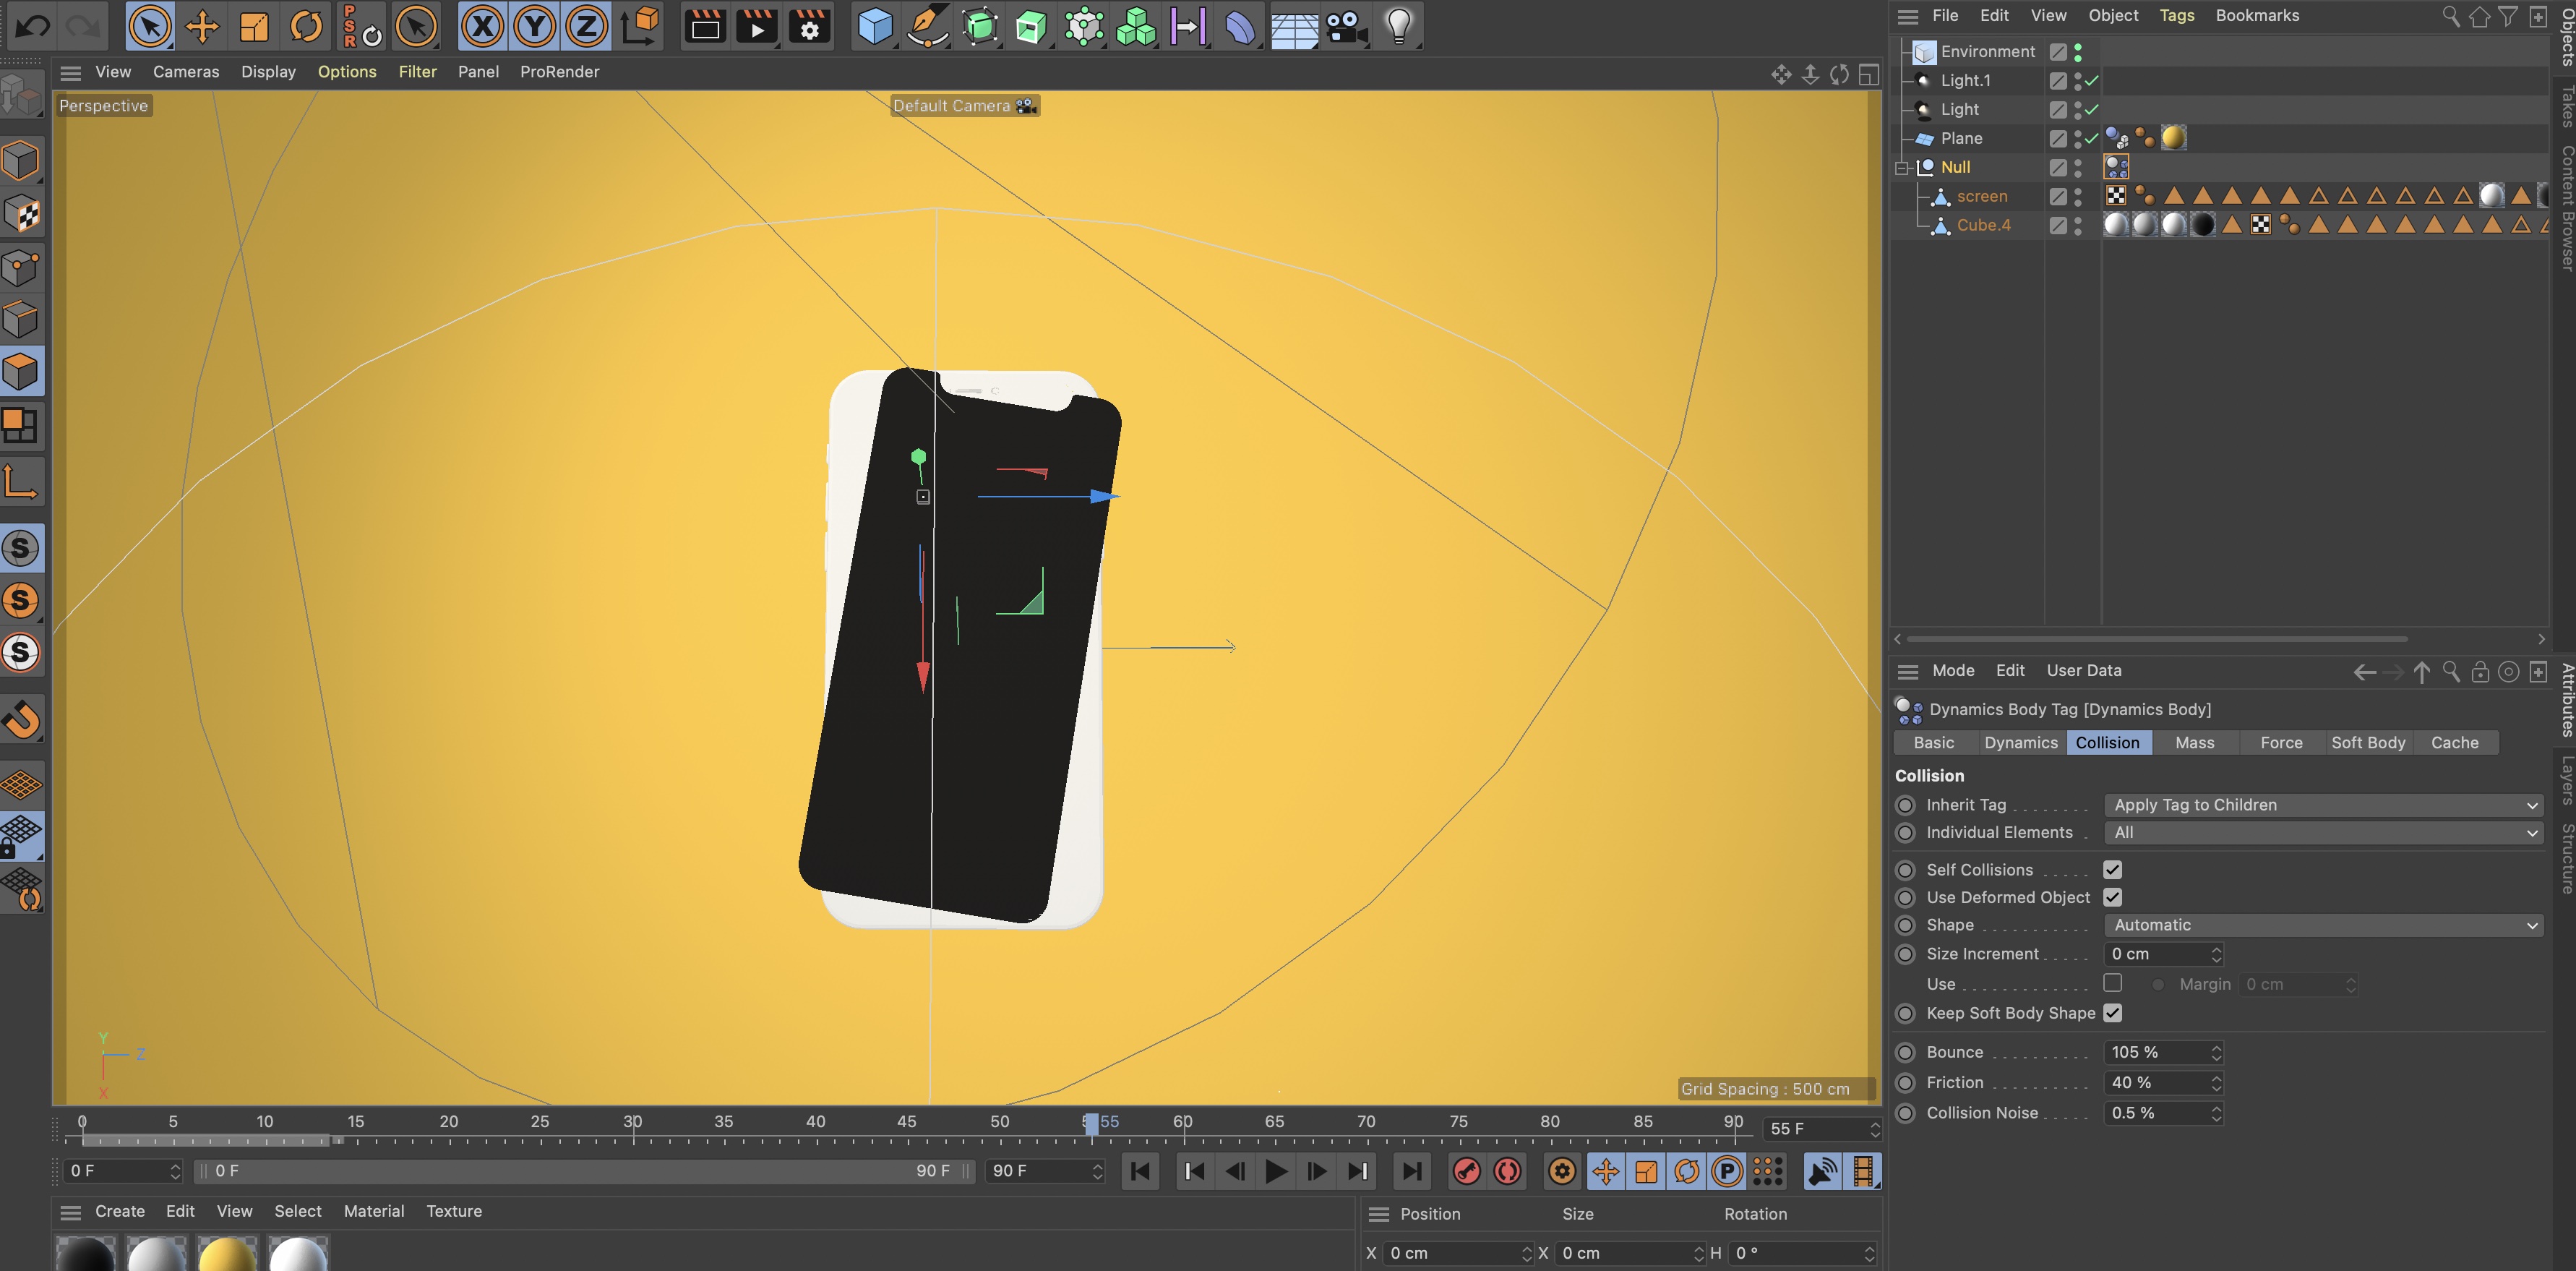The height and width of the screenshot is (1271, 2576).
Task: Click the Bookmarks menu item
Action: [2257, 13]
